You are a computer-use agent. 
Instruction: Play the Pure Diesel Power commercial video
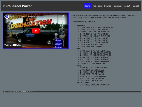[36, 31]
